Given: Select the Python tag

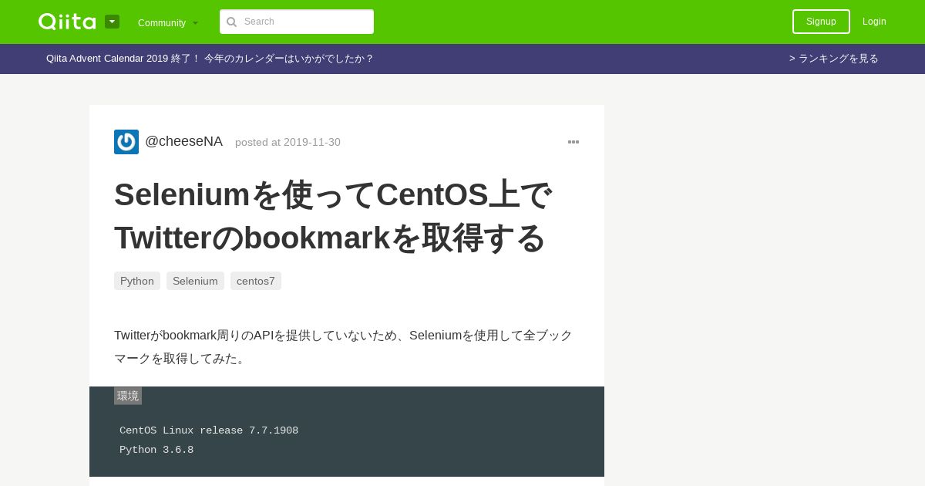Looking at the screenshot, I should (137, 281).
